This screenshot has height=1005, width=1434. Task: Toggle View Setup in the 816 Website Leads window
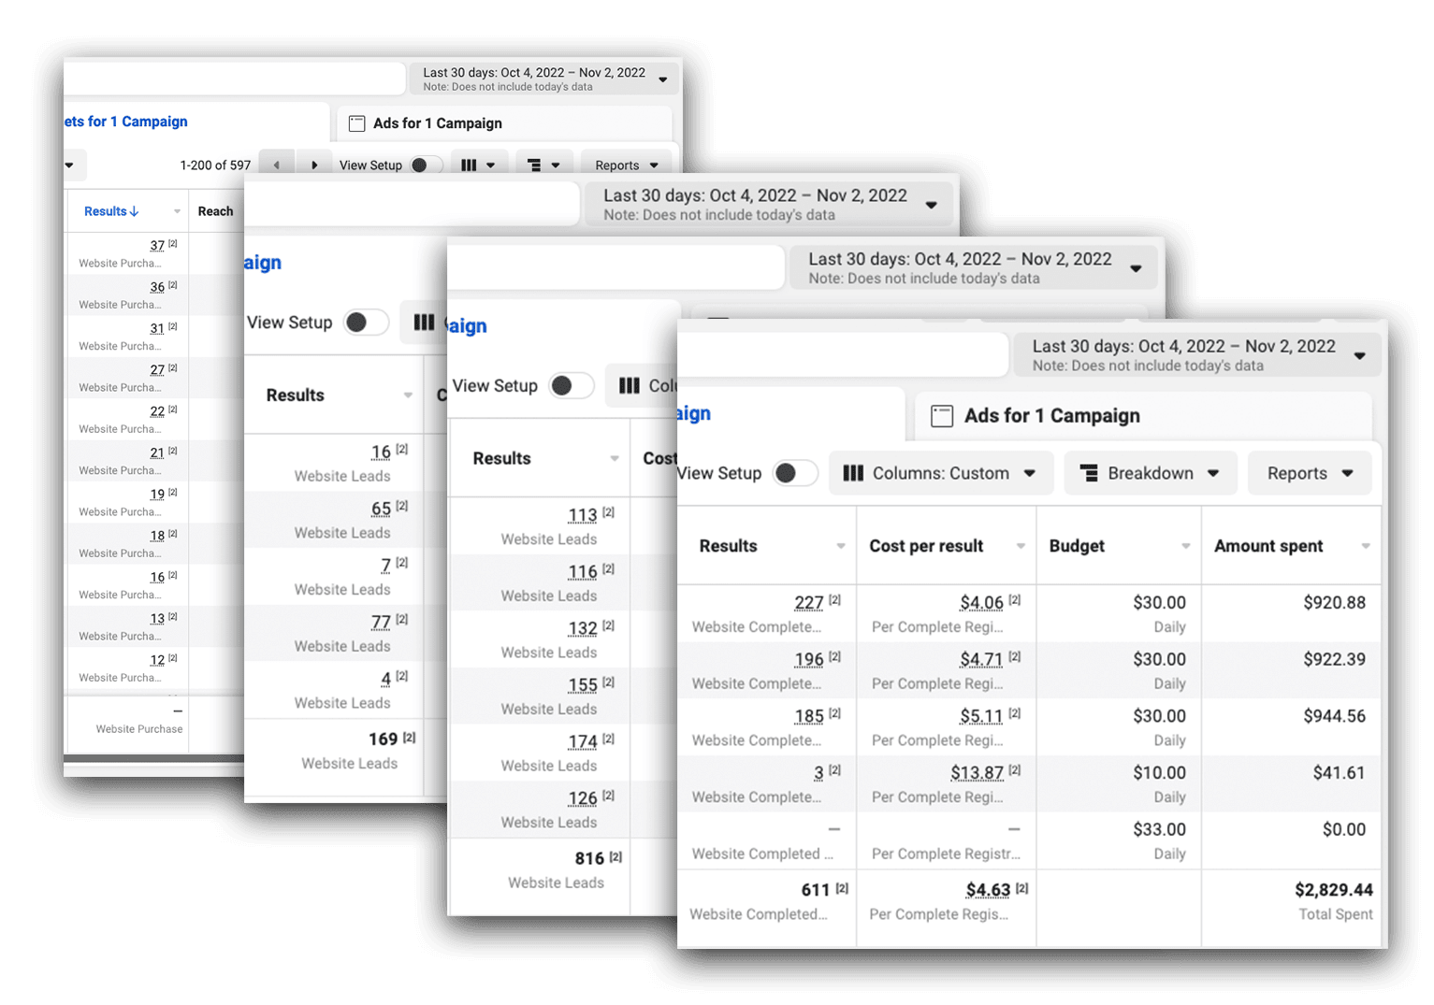[x=570, y=386]
